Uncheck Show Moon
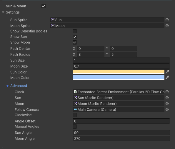Image resolution: width=175 pixels, height=149 pixels. click(75, 42)
